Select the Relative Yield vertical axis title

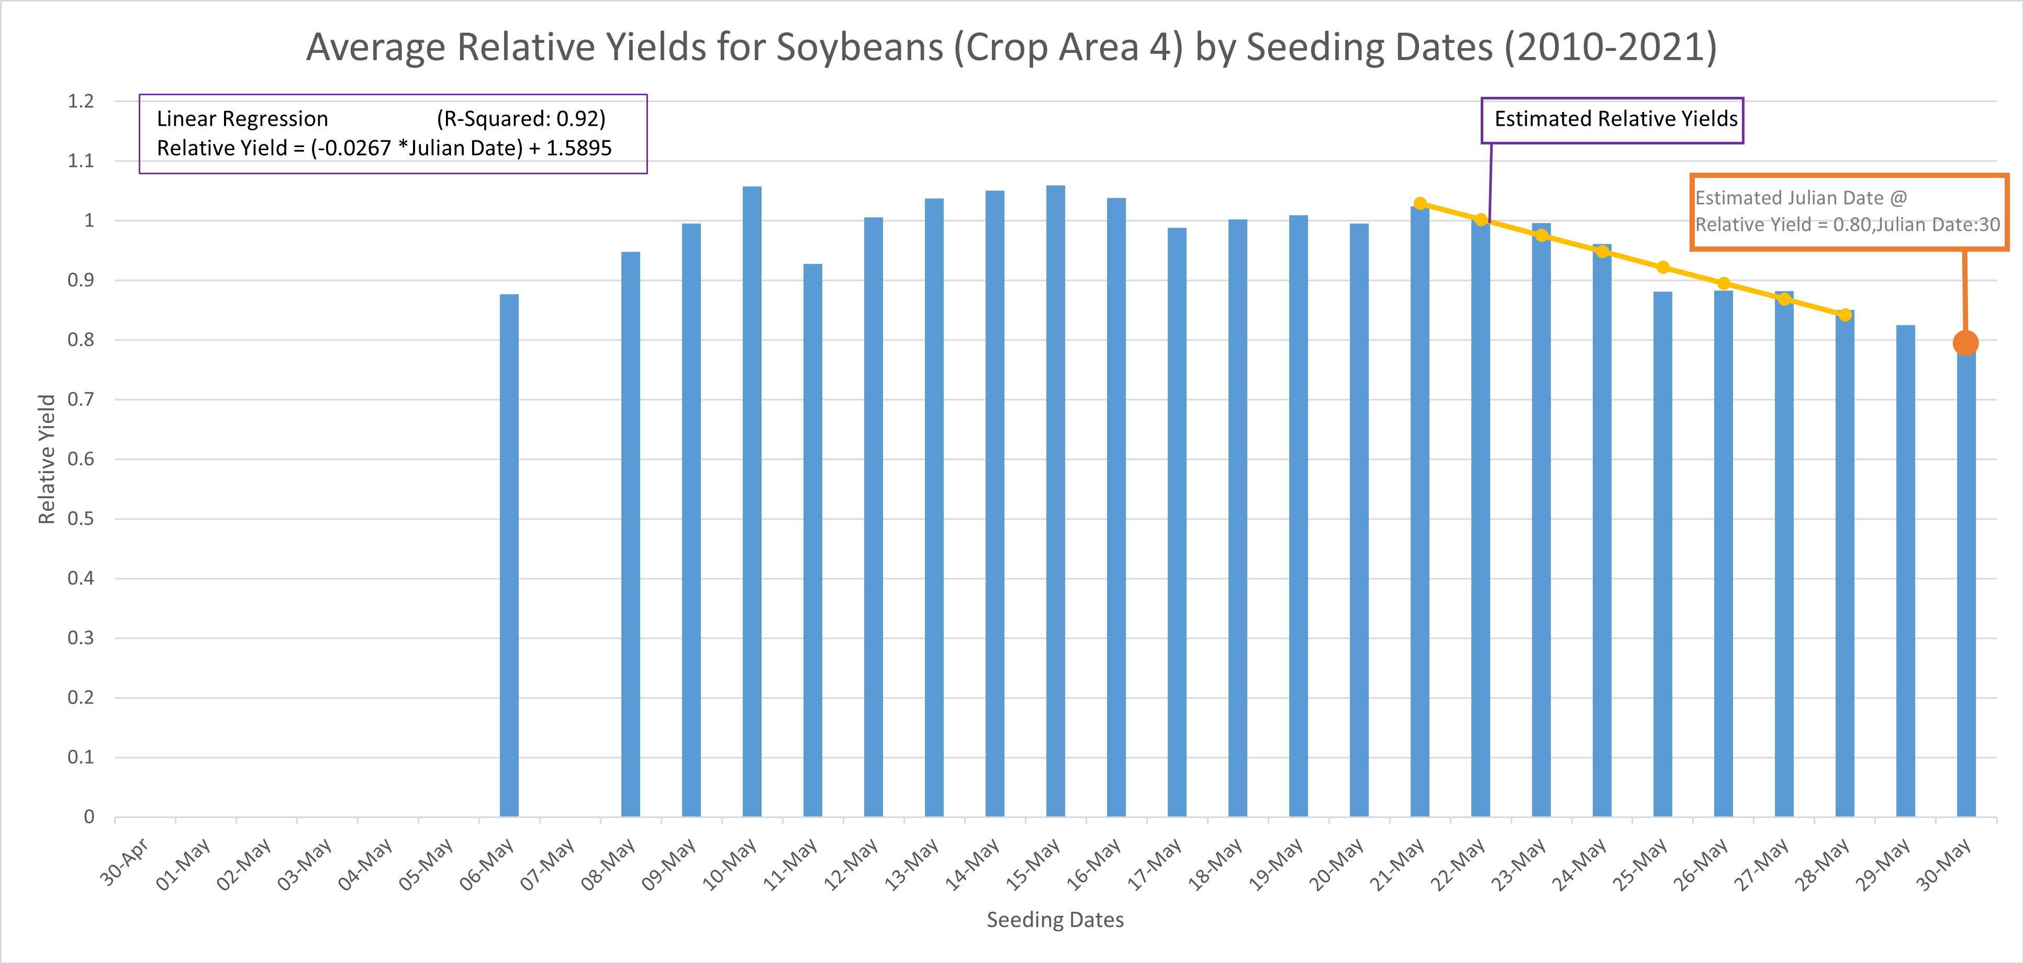[47, 459]
